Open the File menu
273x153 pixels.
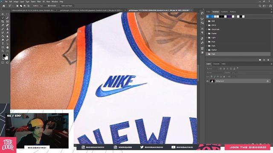(x=6, y=2)
